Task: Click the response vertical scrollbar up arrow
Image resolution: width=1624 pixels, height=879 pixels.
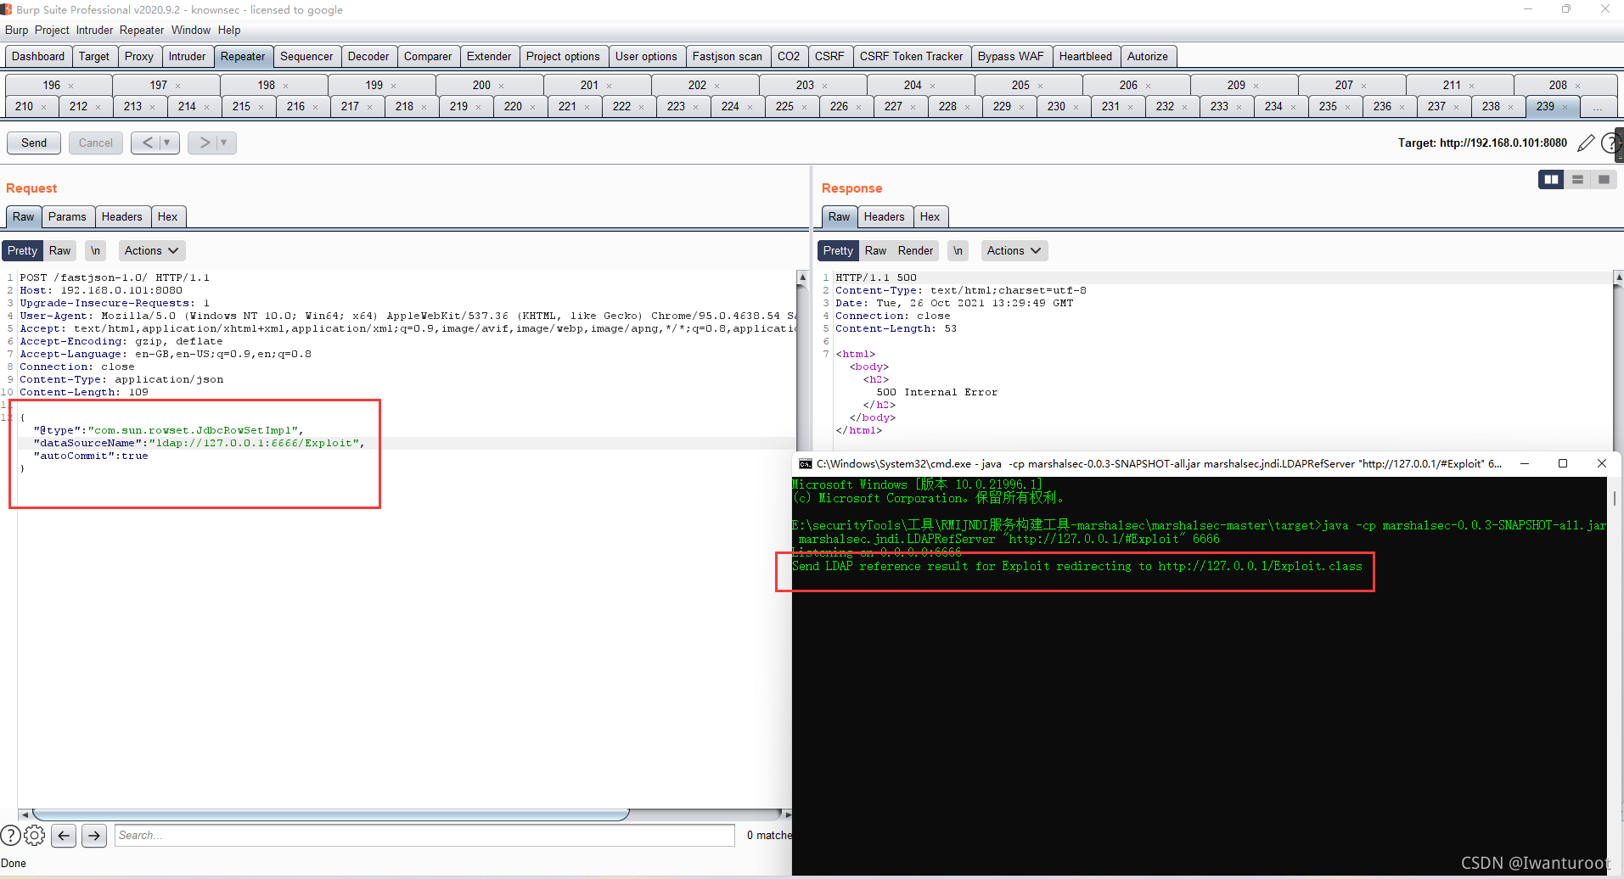Action: pos(1618,277)
